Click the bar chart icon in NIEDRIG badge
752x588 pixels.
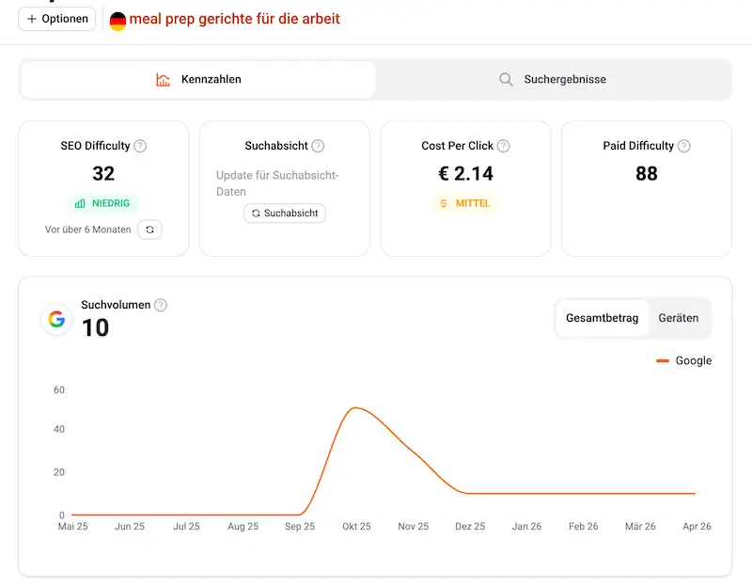point(80,203)
